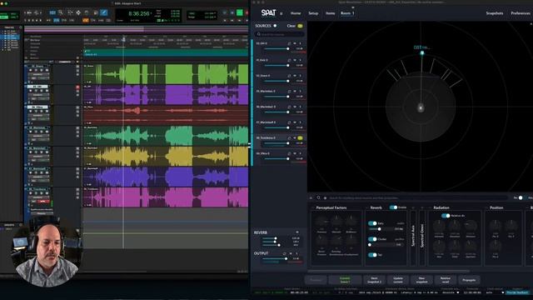
Task: Open the Spectral Axis vertical tab
Action: [x=413, y=237]
